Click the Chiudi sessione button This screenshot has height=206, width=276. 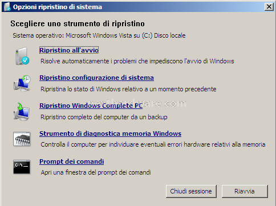[x=191, y=191]
